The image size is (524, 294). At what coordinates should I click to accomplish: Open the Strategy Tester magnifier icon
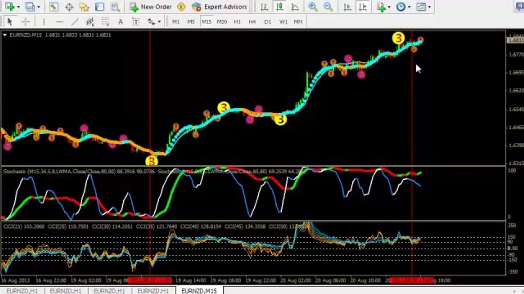point(115,7)
